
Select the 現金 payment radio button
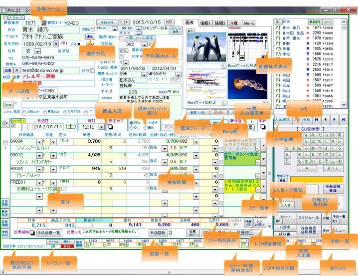pyautogui.click(x=132, y=122)
